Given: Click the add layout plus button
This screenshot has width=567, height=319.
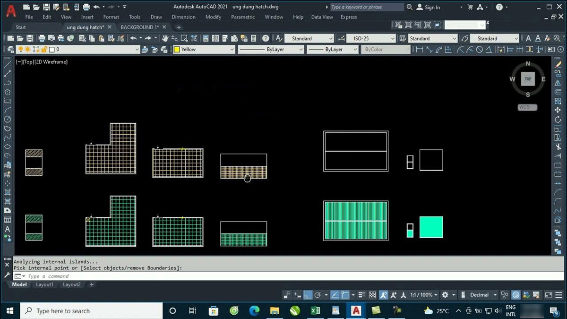Looking at the screenshot, I should [92, 285].
